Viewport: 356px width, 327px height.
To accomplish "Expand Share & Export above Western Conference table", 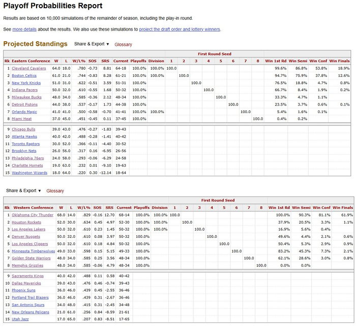I will tap(23, 190).
